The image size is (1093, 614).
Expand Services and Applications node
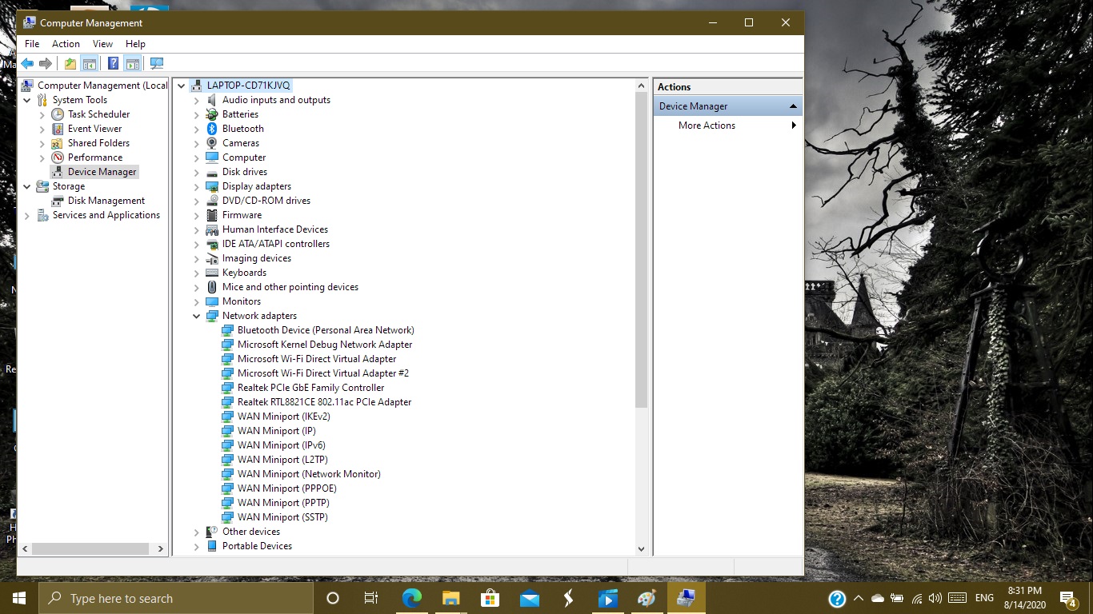point(27,215)
